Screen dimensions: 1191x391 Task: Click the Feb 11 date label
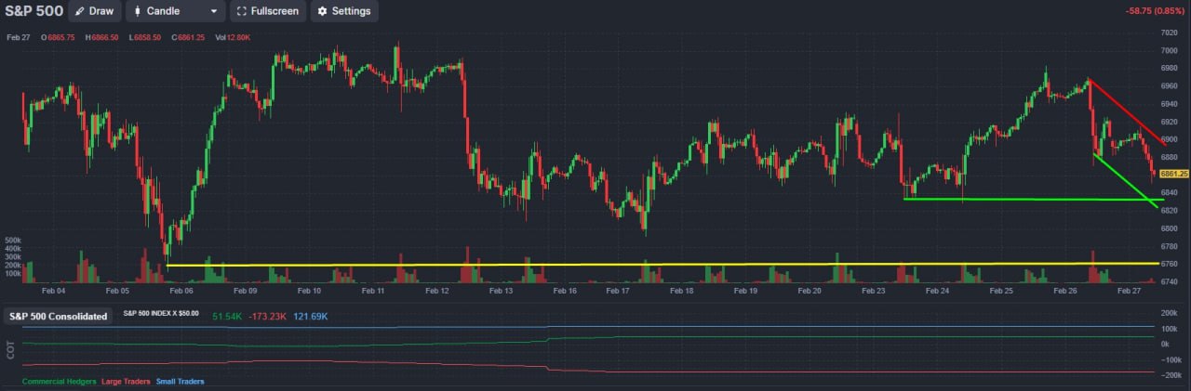pos(373,291)
